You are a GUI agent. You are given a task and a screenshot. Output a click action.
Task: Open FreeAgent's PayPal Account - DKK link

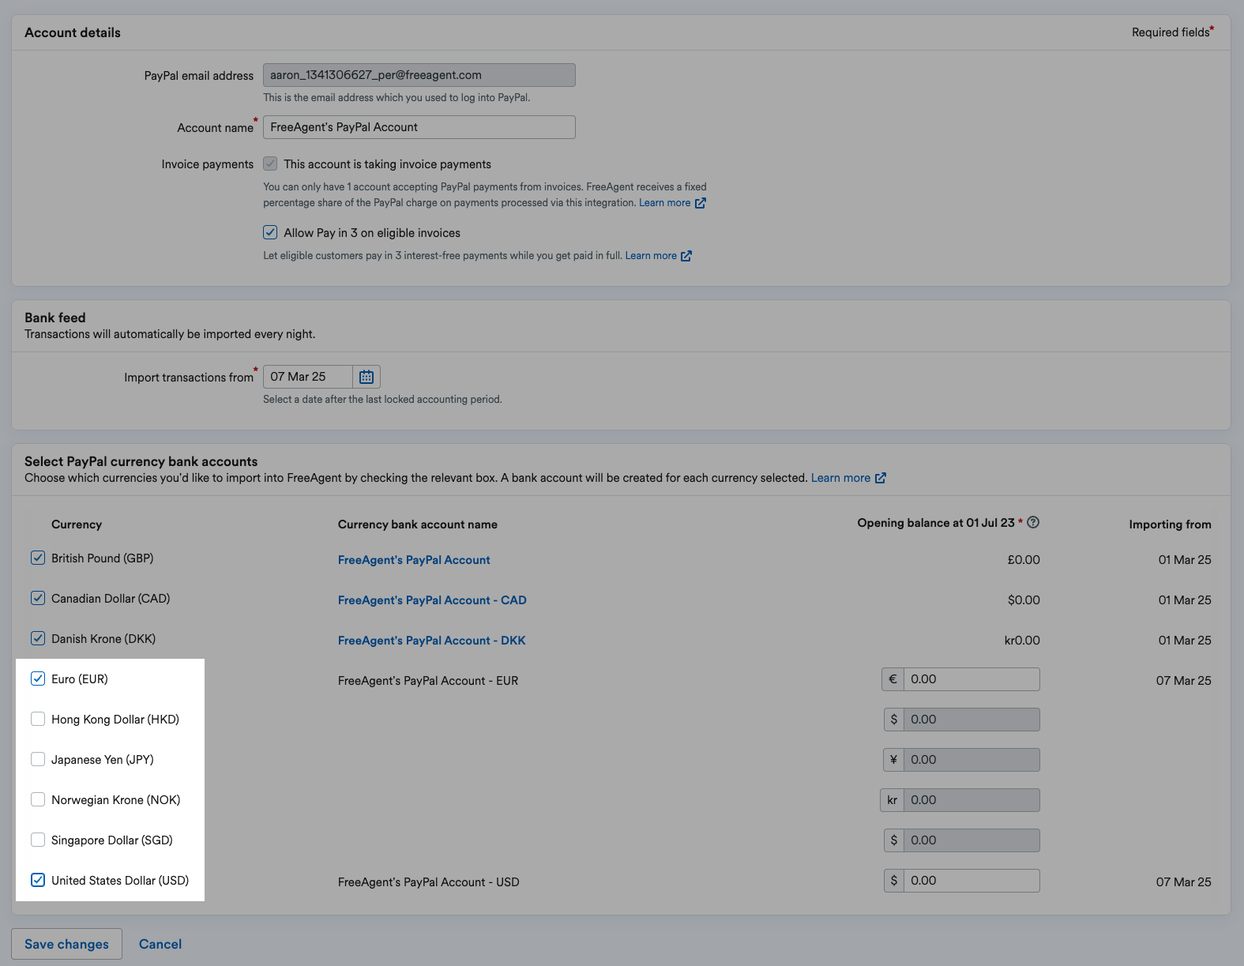point(432,641)
